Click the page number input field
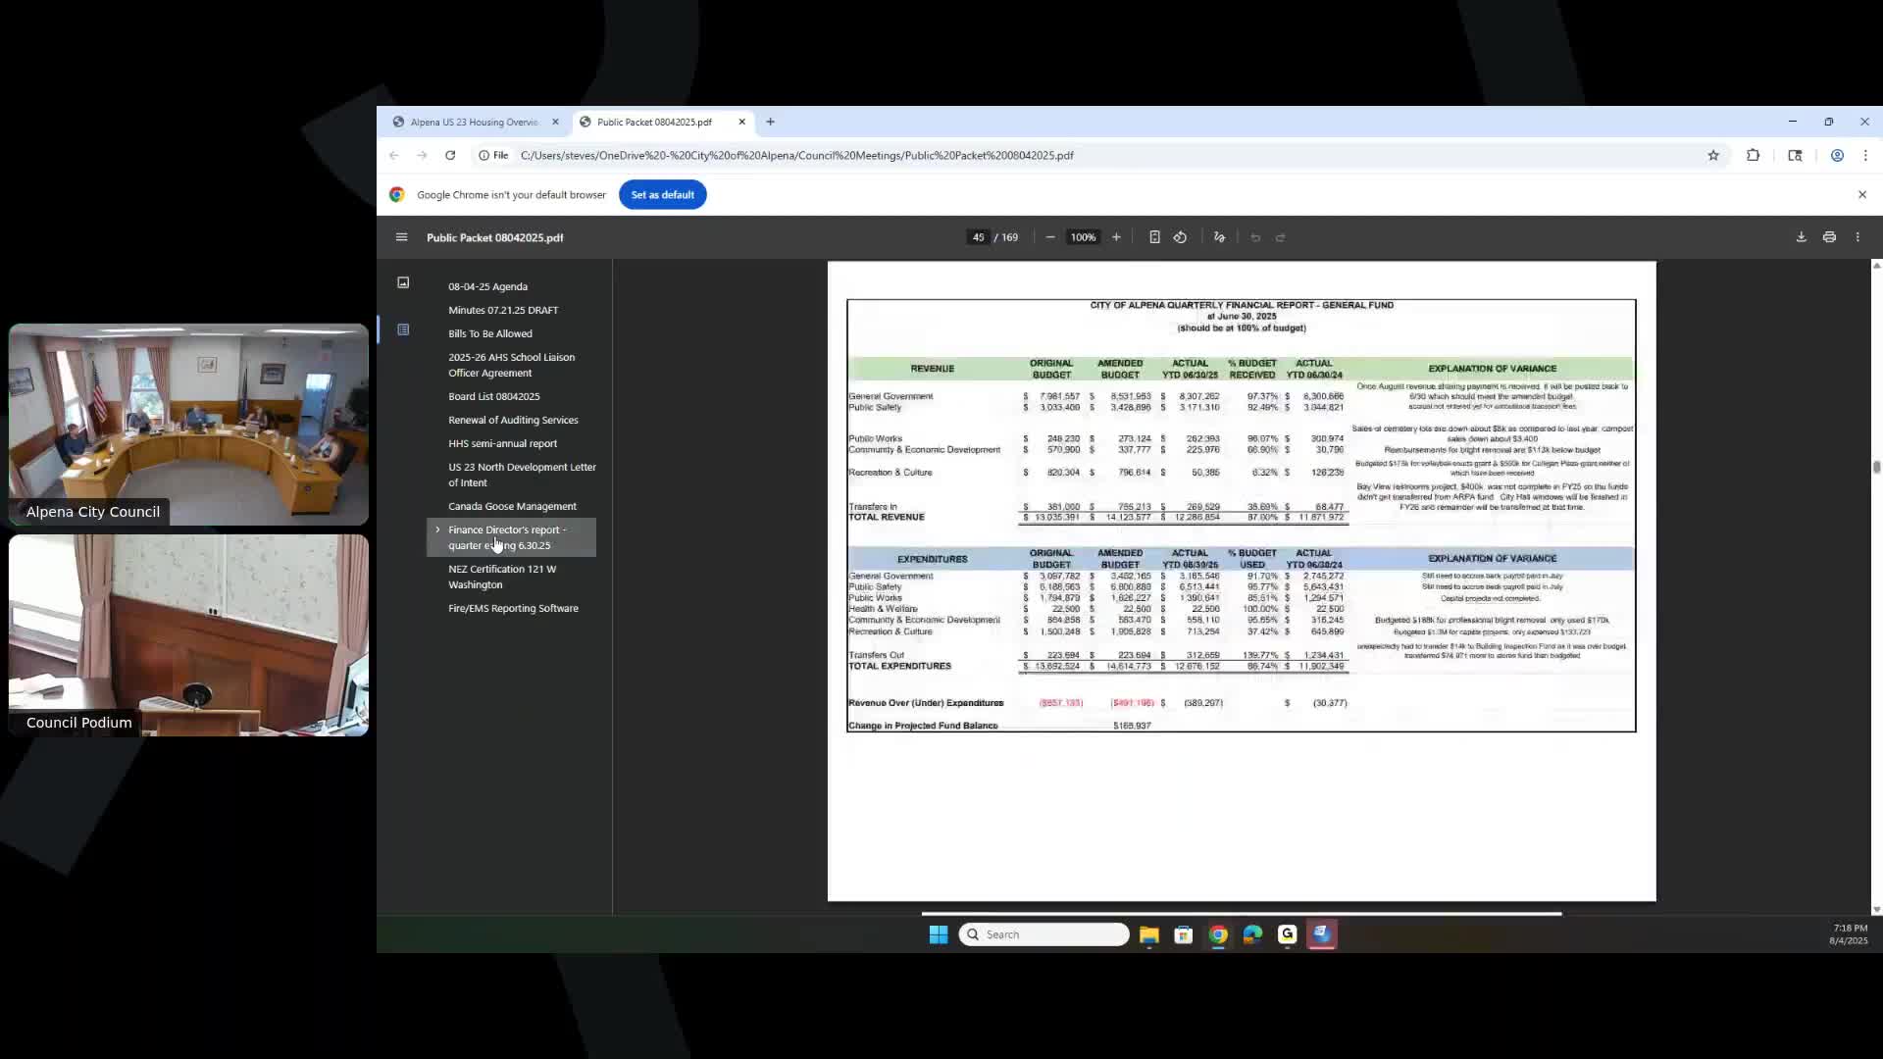The height and width of the screenshot is (1059, 1883). [978, 237]
